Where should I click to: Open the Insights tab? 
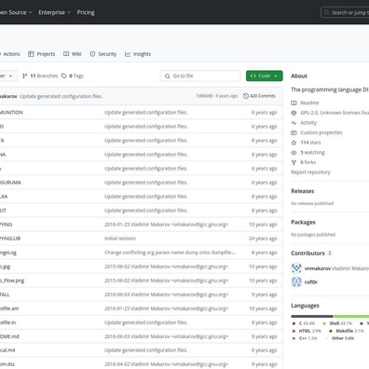(x=138, y=54)
